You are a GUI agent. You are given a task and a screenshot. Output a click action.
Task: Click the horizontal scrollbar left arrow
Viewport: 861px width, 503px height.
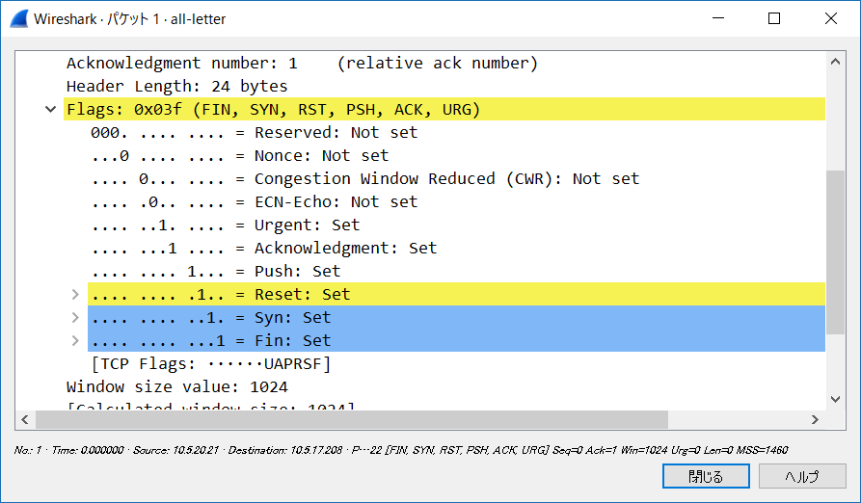coord(25,419)
